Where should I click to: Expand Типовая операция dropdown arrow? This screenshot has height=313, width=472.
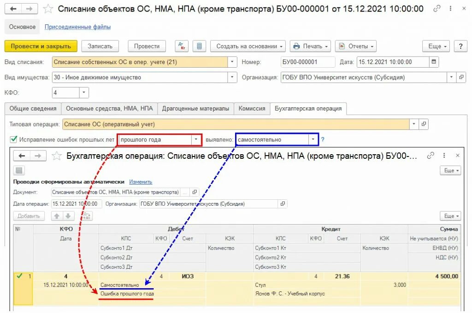(413, 124)
